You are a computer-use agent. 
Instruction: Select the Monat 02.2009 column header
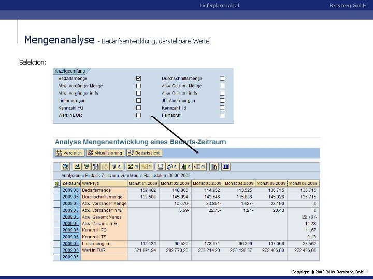(175, 183)
